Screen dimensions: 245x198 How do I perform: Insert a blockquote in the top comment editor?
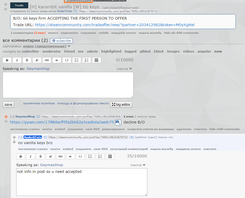(57, 60)
